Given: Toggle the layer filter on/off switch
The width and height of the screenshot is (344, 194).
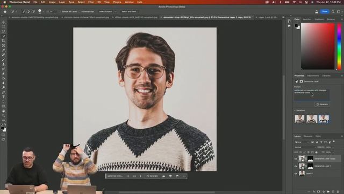Looking at the screenshot, I should click(x=334, y=142).
